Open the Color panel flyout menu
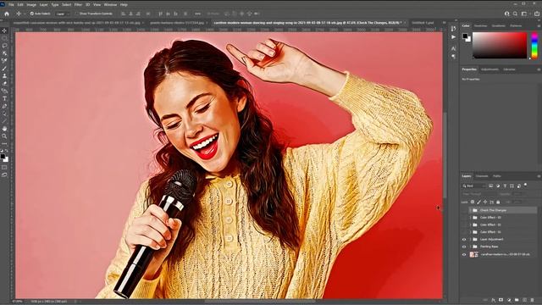Image resolution: width=542 pixels, height=305 pixels. (539, 26)
